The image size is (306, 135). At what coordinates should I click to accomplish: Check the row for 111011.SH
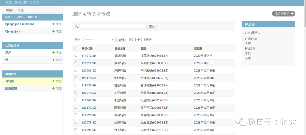[x=76, y=63]
